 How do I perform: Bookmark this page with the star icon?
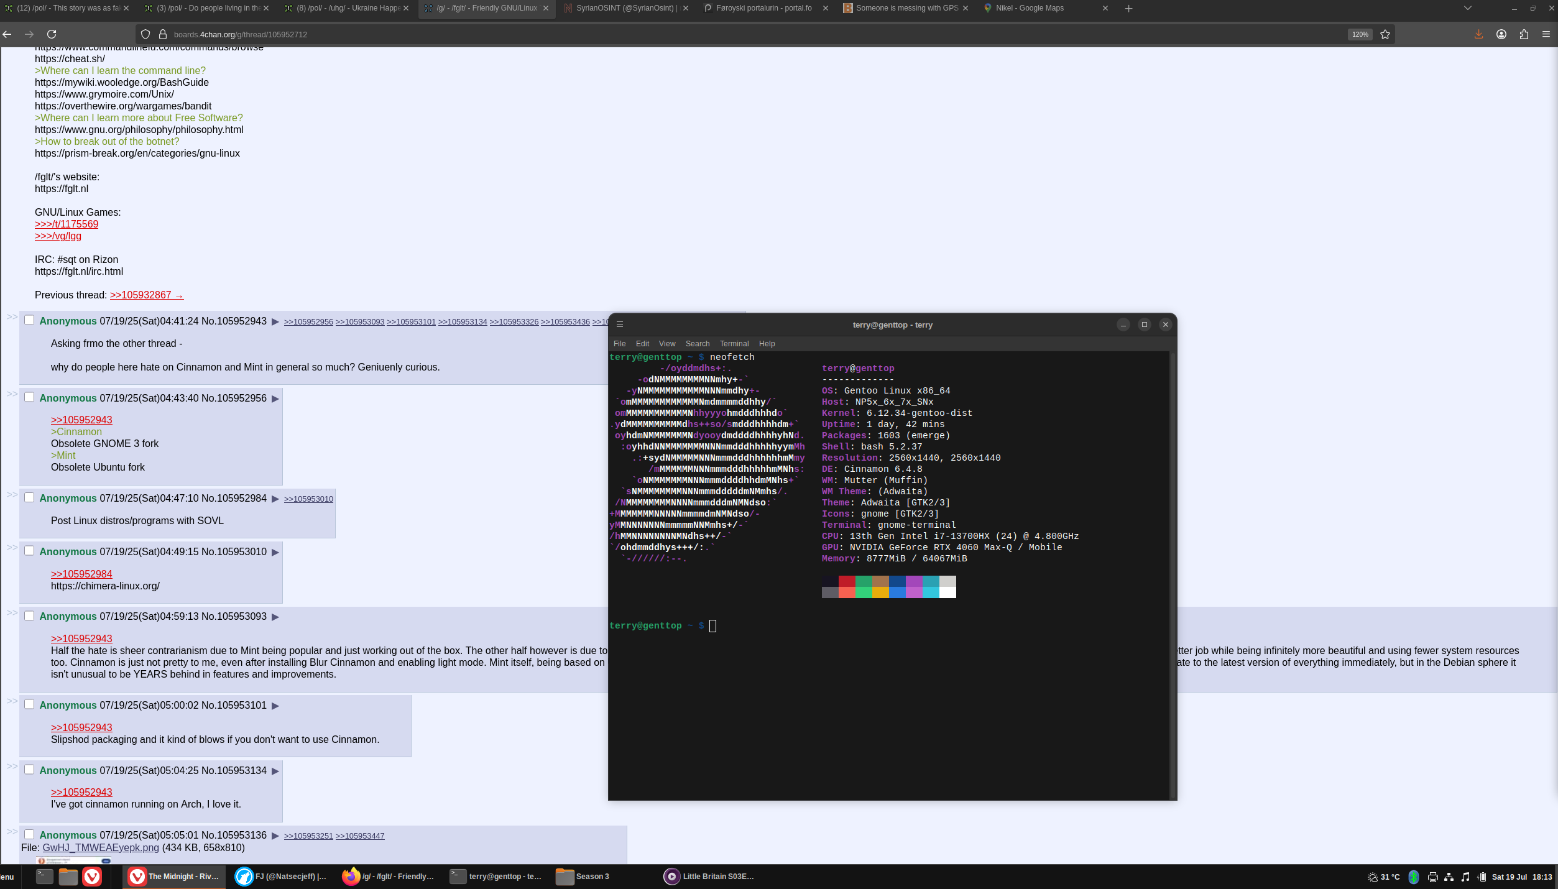pos(1385,34)
